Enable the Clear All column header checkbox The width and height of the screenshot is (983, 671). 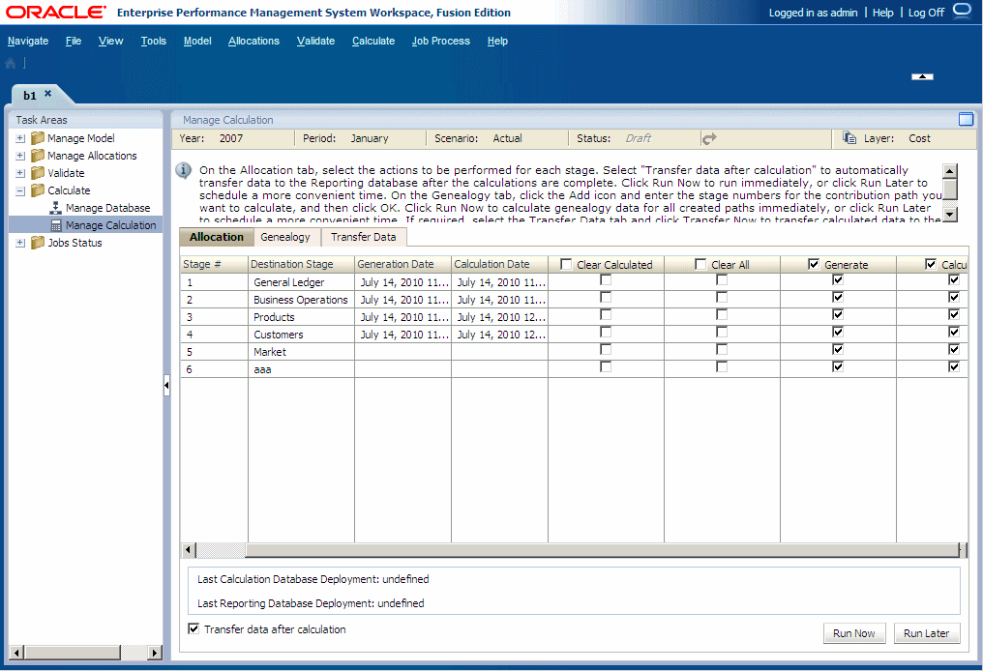(702, 263)
